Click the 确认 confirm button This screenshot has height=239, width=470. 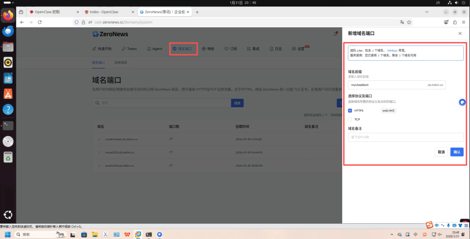tap(457, 152)
